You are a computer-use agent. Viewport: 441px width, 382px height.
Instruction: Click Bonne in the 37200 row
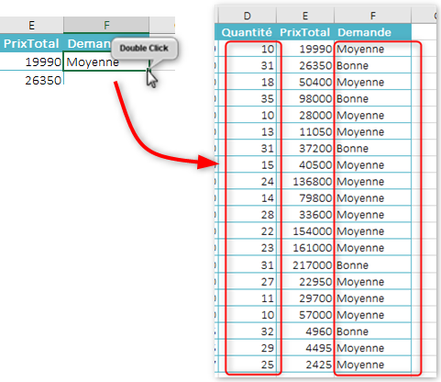tap(372, 148)
